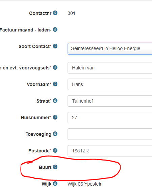Click the Postcode field with 1851ZR
The height and width of the screenshot is (190, 152).
110,151
